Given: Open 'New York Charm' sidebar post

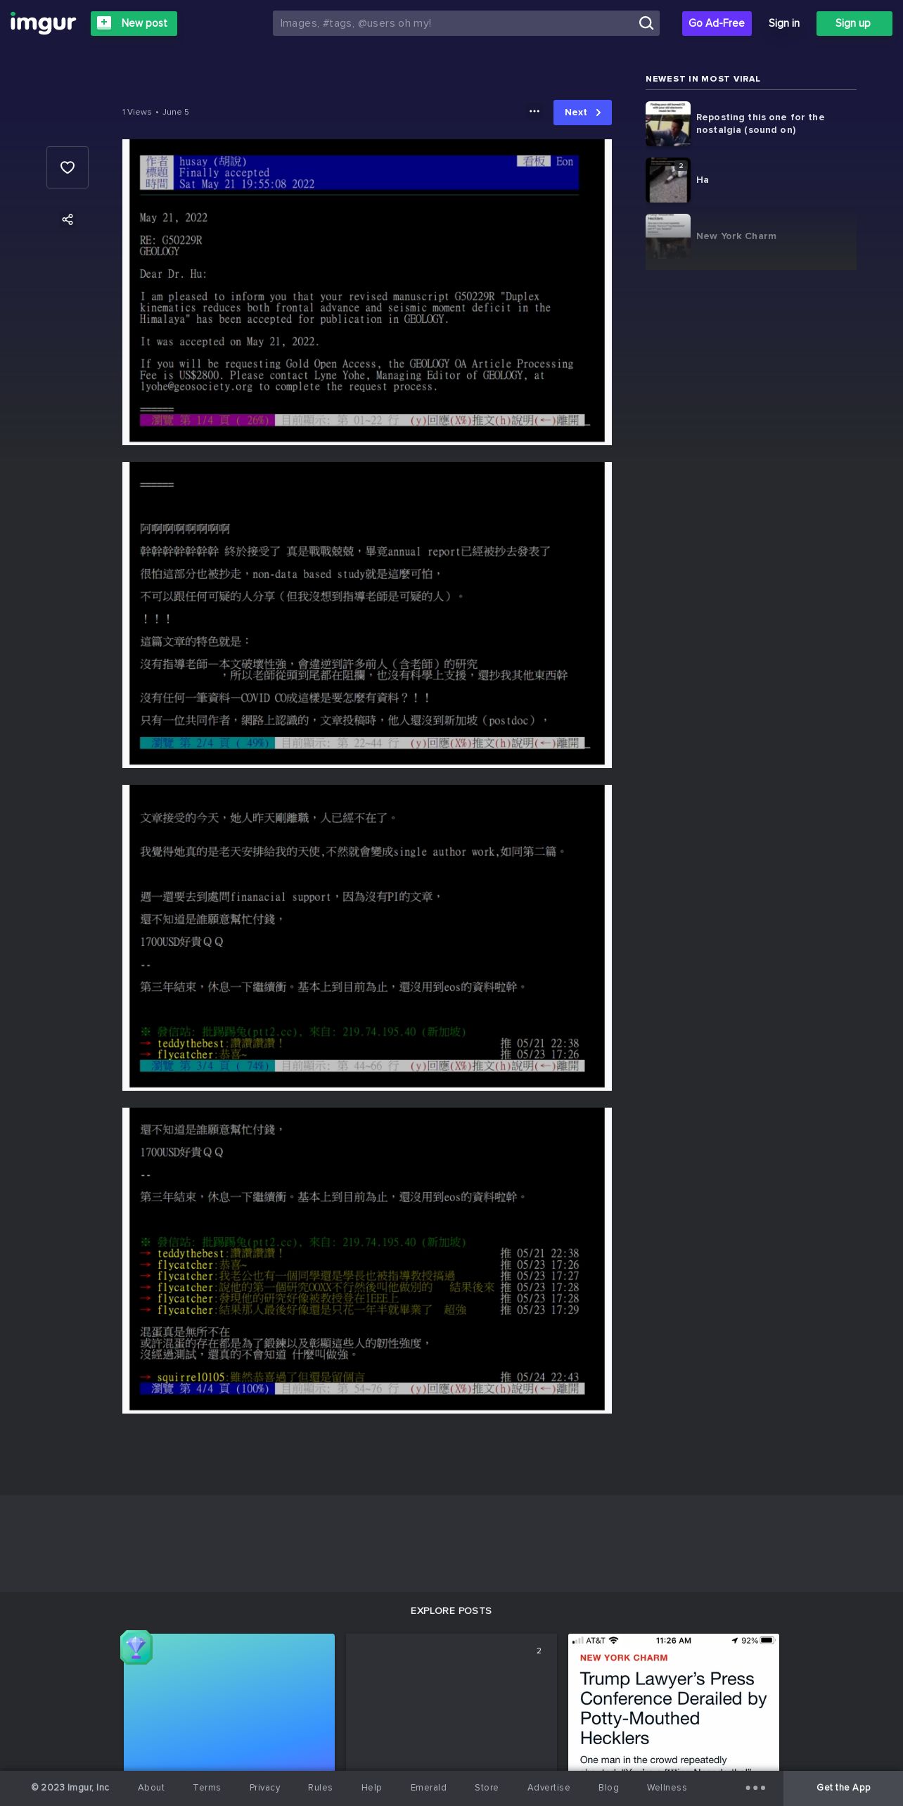Looking at the screenshot, I should click(751, 236).
